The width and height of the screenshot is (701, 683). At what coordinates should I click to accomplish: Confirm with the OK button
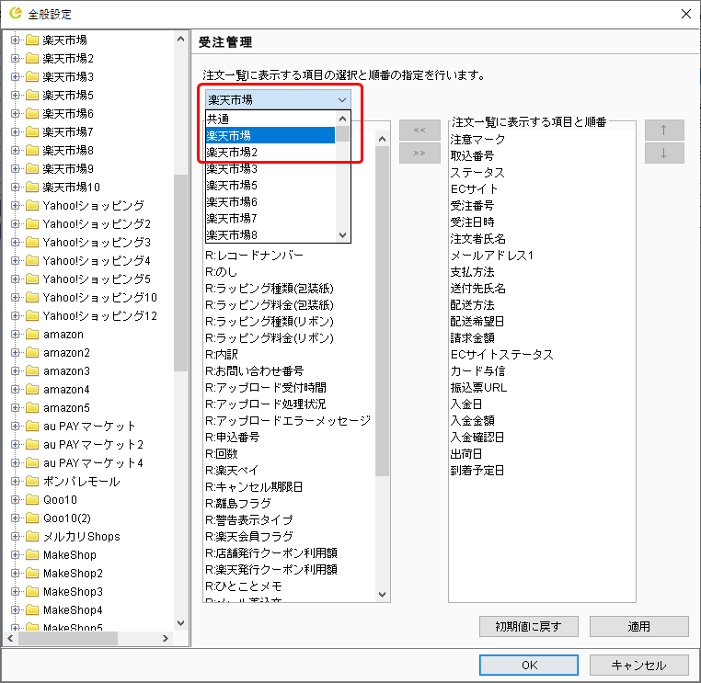[528, 666]
